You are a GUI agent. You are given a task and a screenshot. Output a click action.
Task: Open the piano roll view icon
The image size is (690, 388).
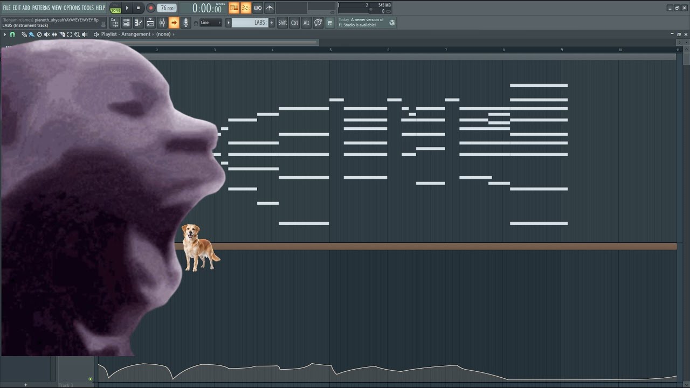pos(138,23)
